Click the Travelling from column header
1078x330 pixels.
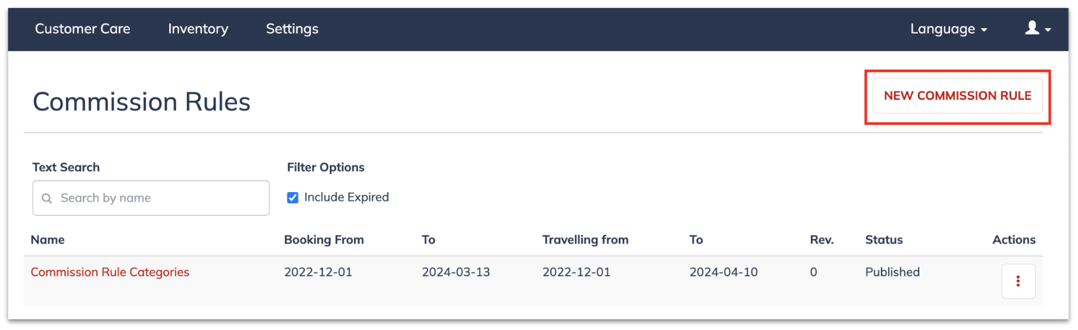(x=585, y=240)
